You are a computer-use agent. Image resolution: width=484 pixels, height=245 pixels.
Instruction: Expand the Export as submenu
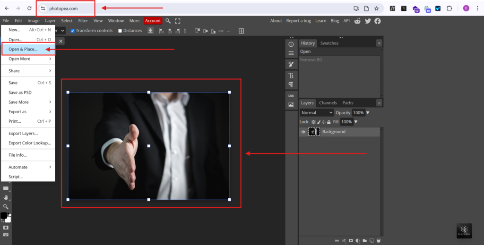(28, 111)
